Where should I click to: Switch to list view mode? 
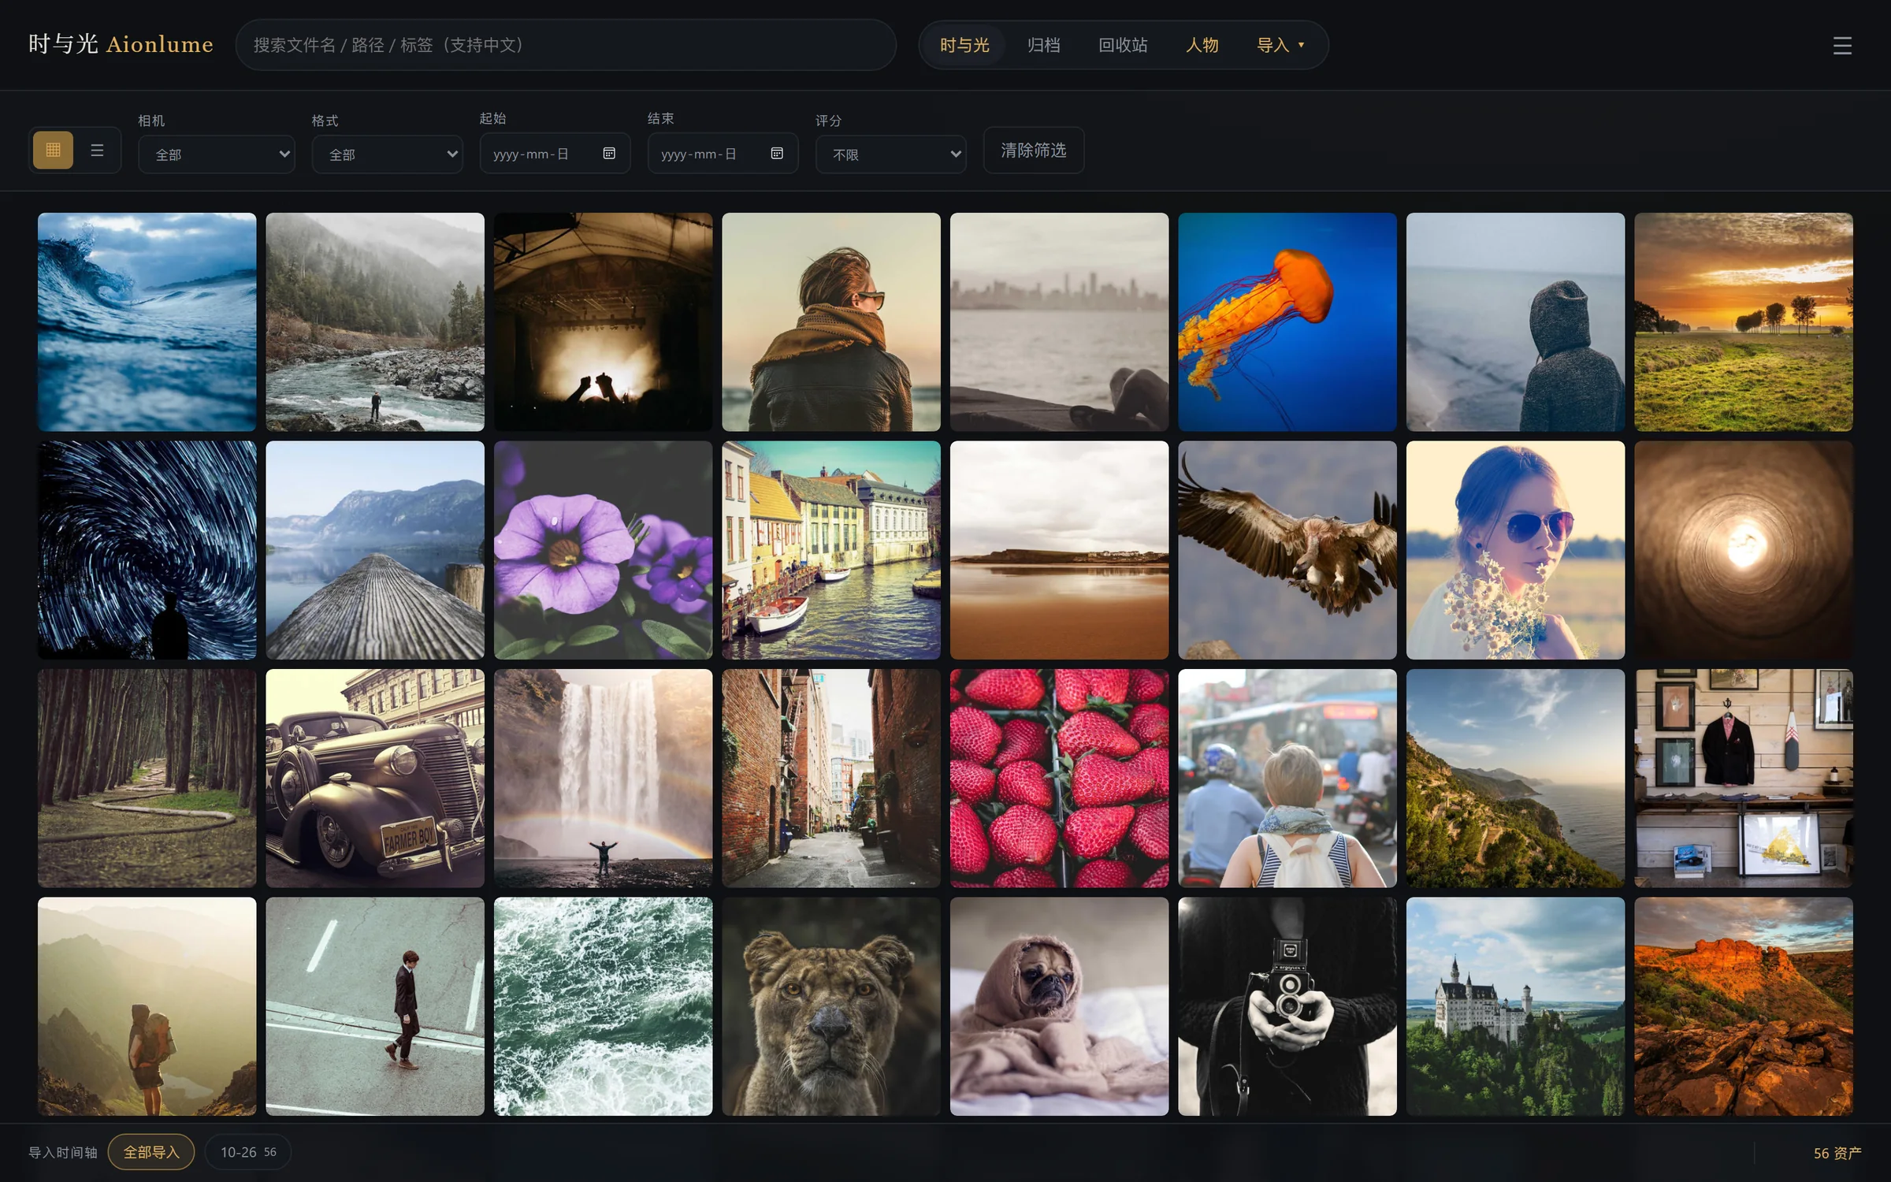click(97, 150)
